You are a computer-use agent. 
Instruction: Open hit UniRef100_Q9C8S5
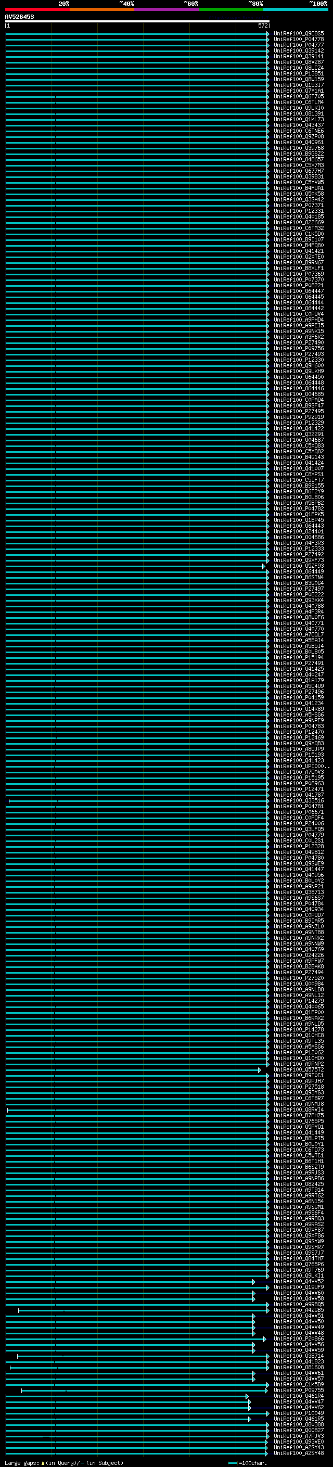299,34
